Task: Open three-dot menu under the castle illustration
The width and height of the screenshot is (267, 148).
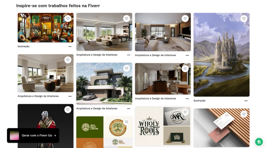Action: pyautogui.click(x=246, y=101)
